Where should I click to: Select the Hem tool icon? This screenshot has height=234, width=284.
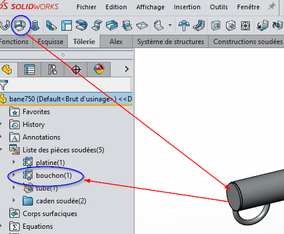82,25
